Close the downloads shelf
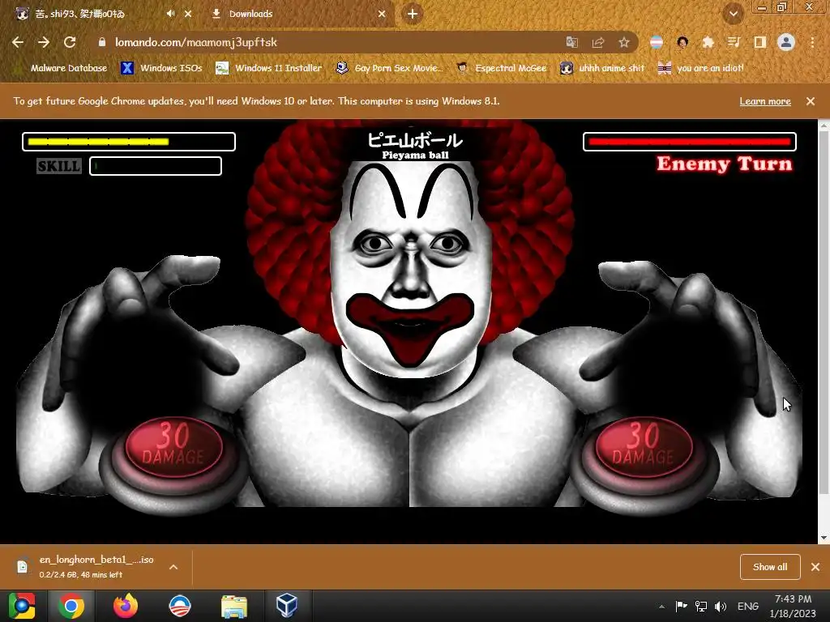This screenshot has width=830, height=622. pyautogui.click(x=815, y=567)
